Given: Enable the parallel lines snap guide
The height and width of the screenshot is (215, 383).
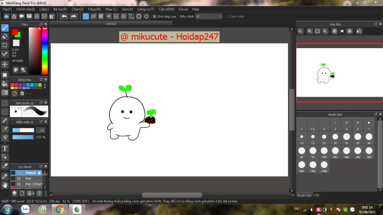Looking at the screenshot, I should tap(93, 16).
